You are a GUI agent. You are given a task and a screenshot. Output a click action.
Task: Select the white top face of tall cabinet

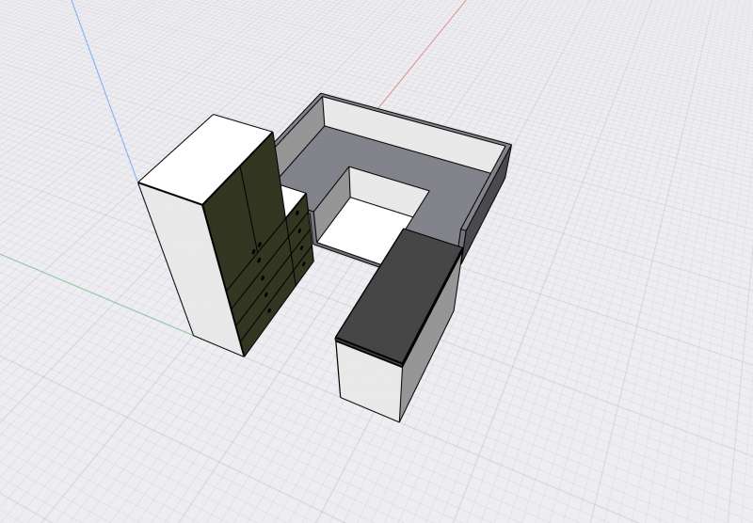[x=205, y=159]
